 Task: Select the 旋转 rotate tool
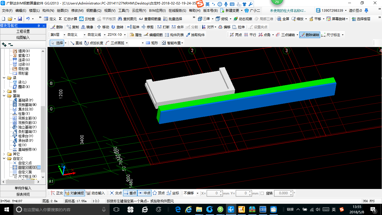point(117,27)
